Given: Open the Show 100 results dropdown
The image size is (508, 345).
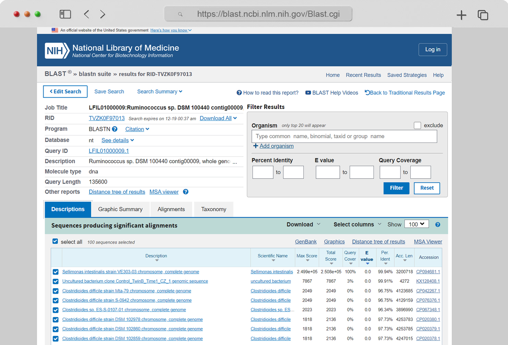Looking at the screenshot, I should 416,224.
